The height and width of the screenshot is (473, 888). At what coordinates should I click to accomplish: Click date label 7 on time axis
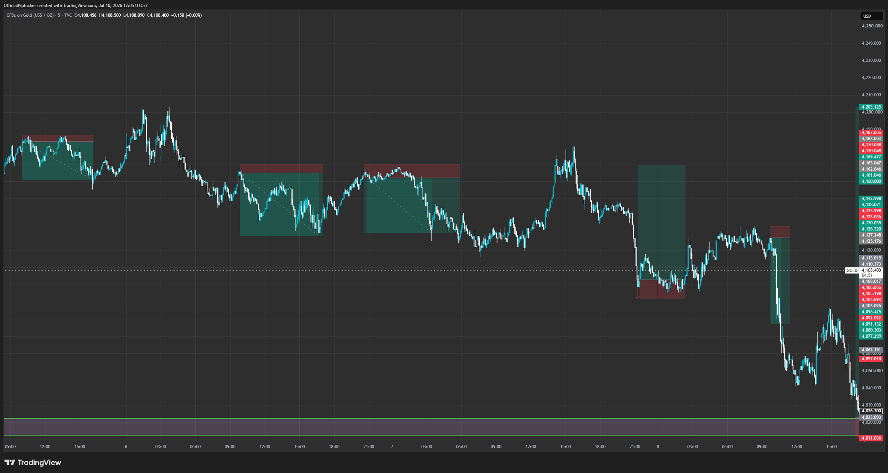click(x=392, y=447)
